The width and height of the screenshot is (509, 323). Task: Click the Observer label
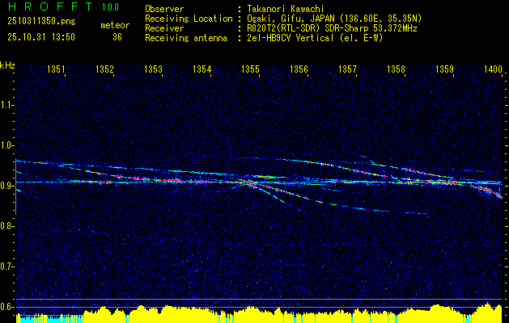pos(164,9)
